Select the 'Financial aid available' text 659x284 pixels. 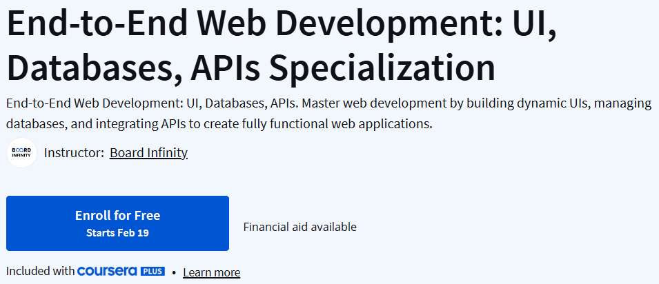[299, 227]
